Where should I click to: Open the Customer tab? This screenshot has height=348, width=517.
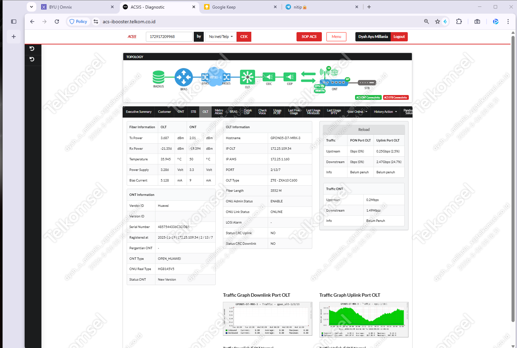[164, 112]
